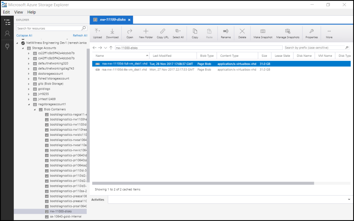Screen dimensions: 354x221
Task: Click the Search for resources field
Action: (x=49, y=28)
